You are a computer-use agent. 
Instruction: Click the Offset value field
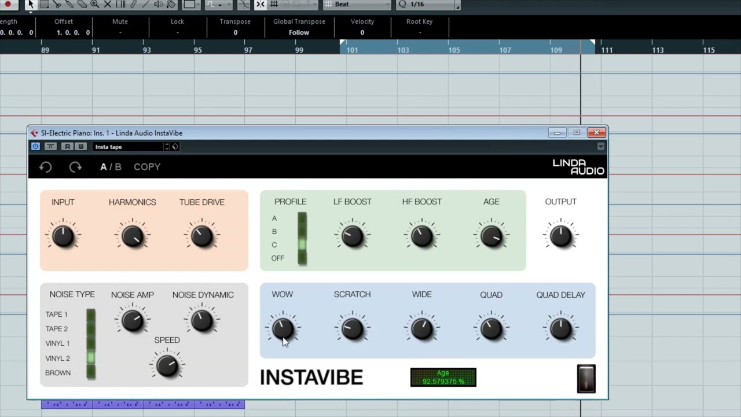click(x=74, y=32)
